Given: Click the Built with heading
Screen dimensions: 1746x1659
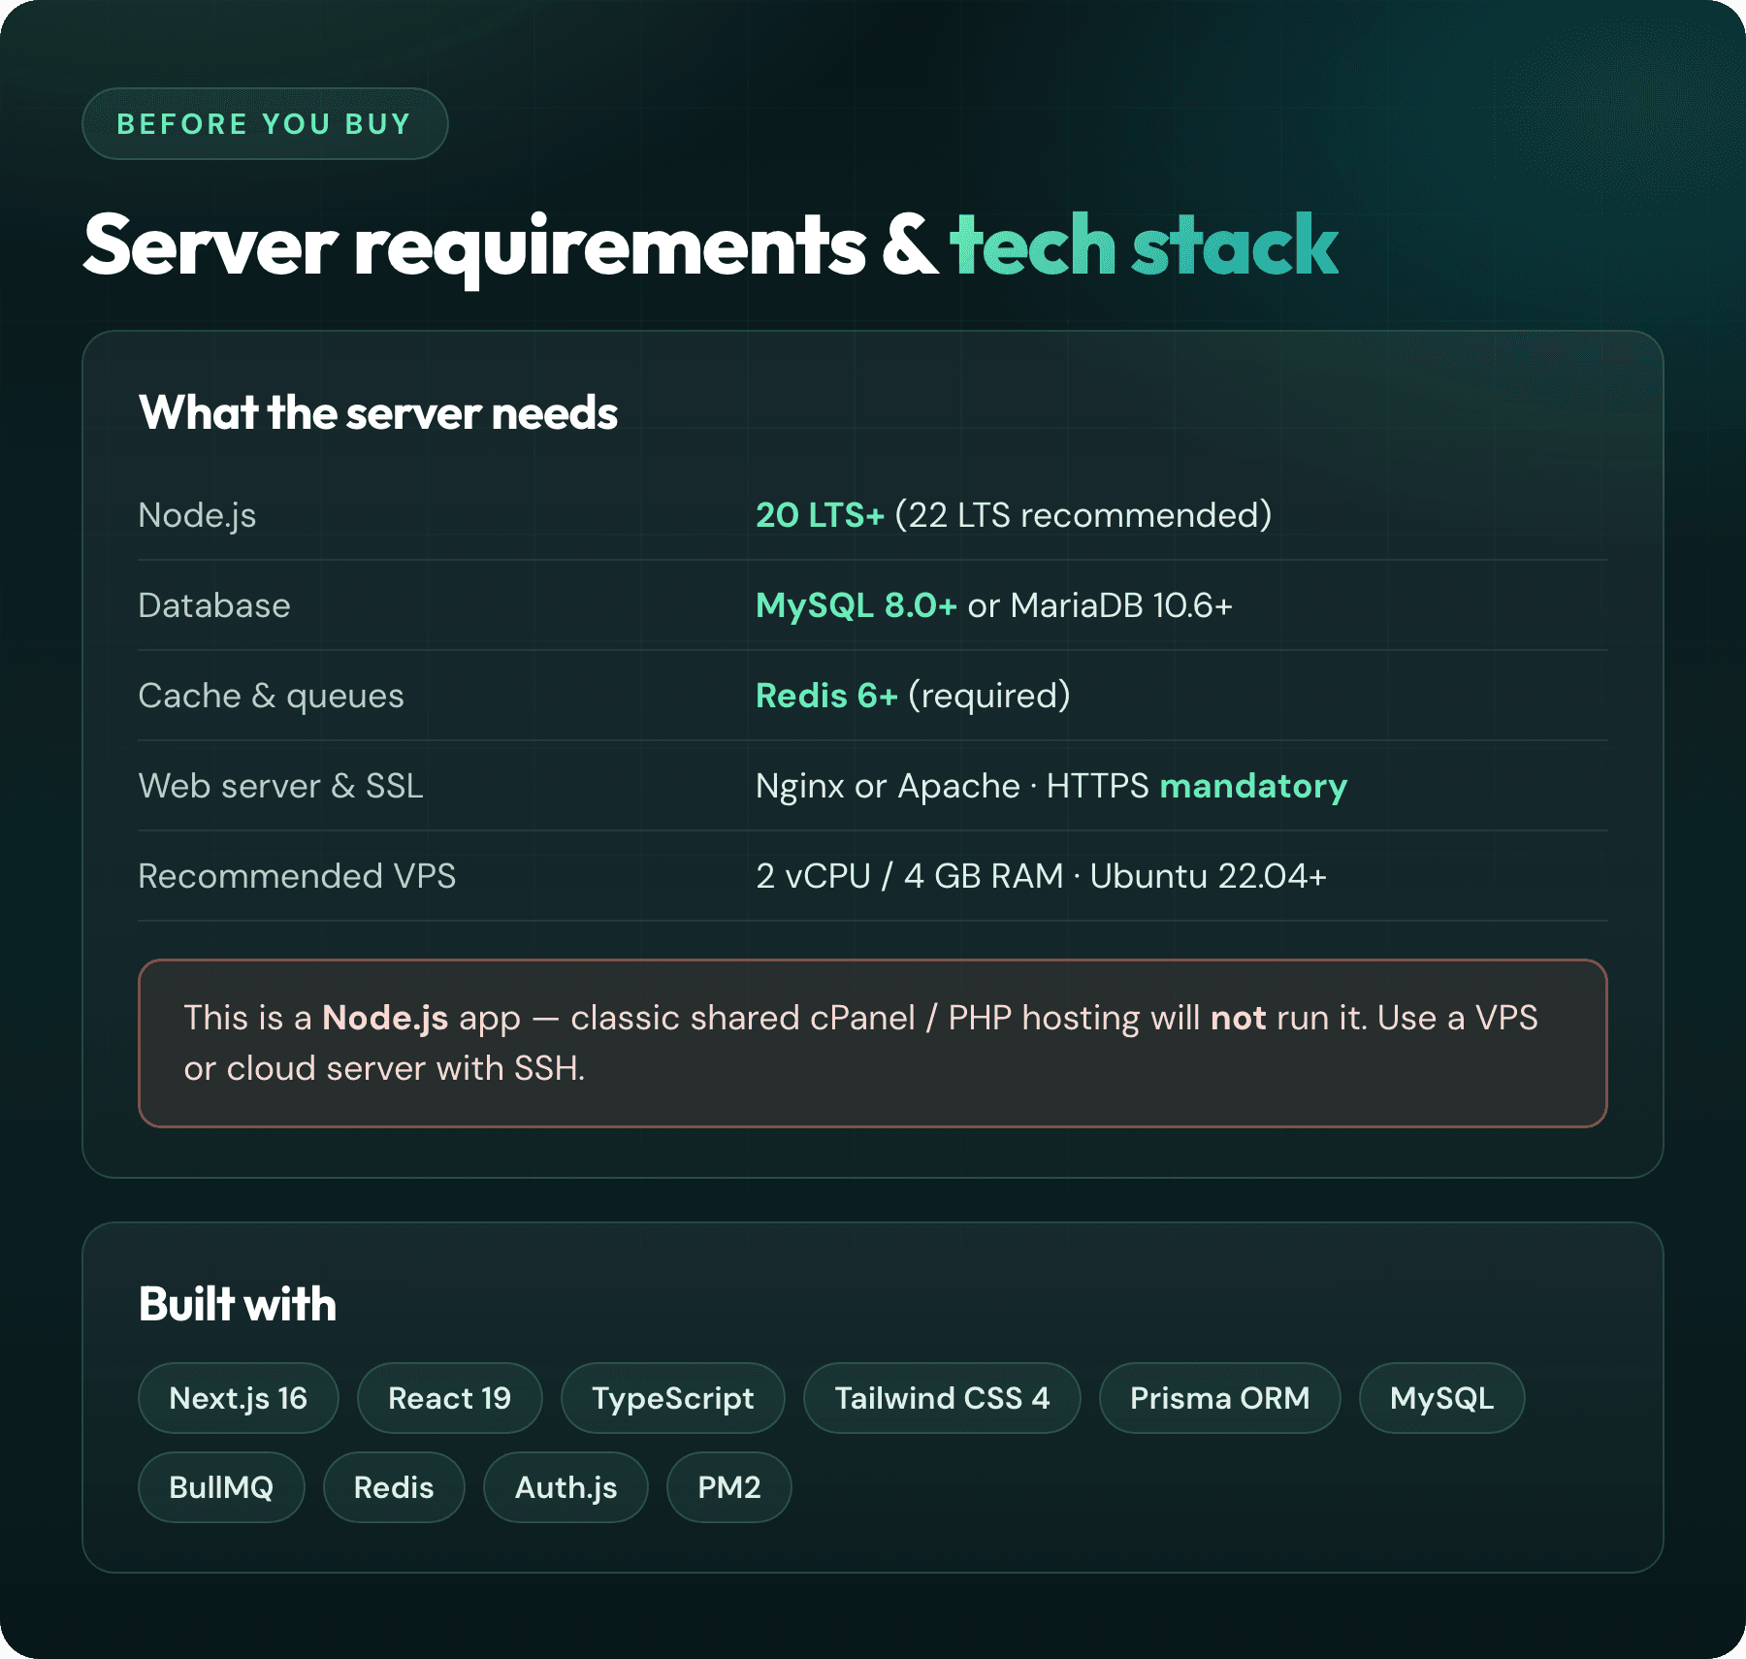Looking at the screenshot, I should pos(238,1304).
